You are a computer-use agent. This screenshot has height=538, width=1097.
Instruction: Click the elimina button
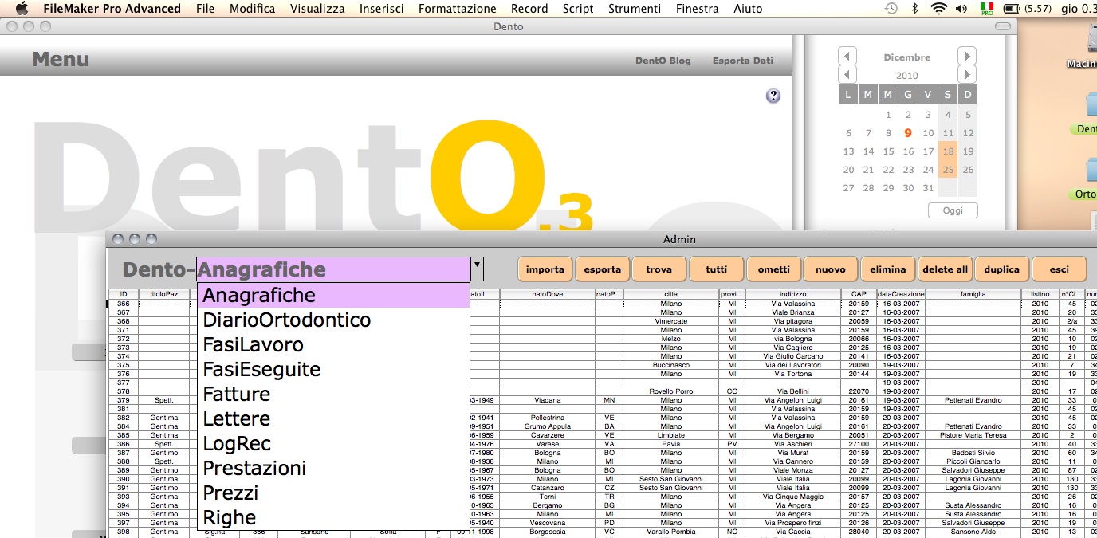point(888,269)
